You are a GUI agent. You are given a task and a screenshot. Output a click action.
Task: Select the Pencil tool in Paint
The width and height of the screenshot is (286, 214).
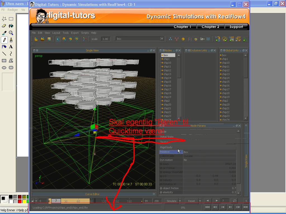(x=4, y=40)
